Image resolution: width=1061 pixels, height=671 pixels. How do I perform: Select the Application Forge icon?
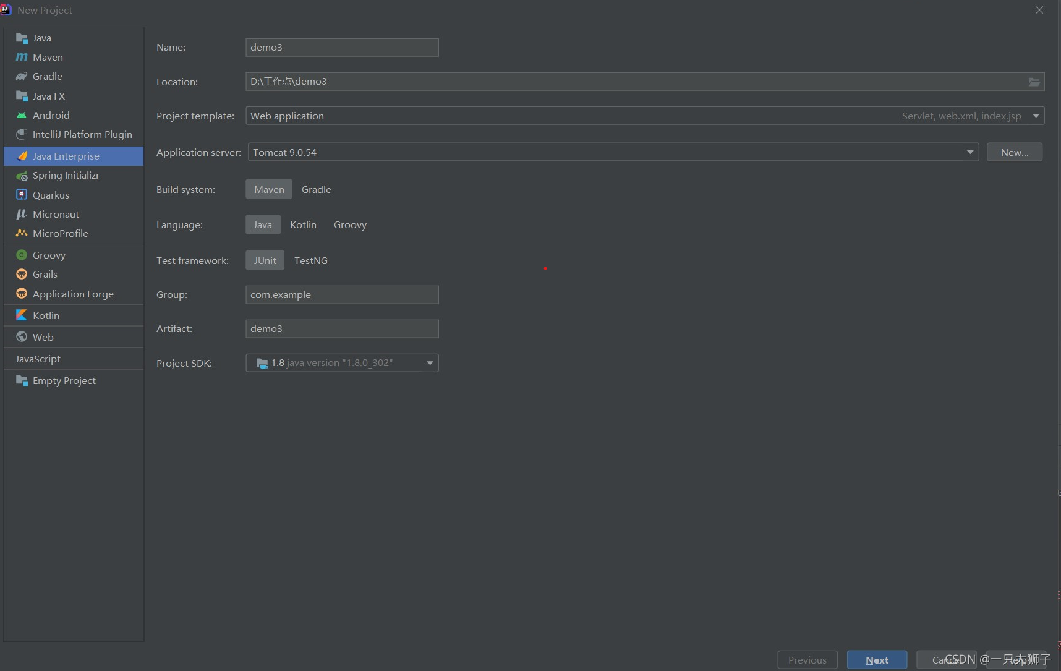(x=22, y=294)
